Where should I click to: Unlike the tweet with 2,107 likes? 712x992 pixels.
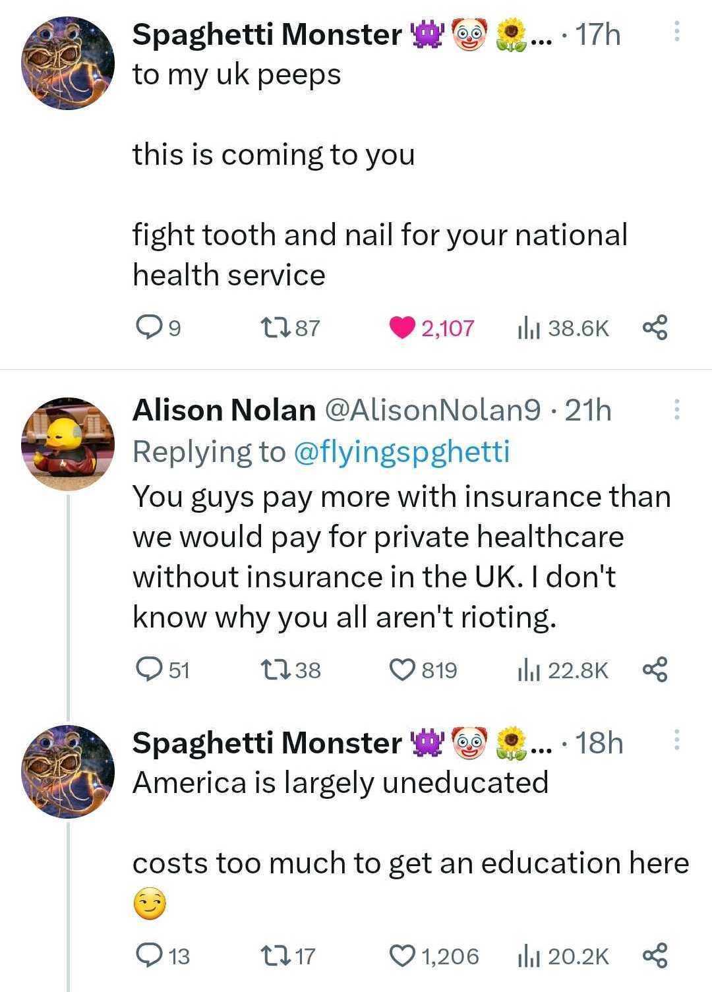(x=401, y=327)
